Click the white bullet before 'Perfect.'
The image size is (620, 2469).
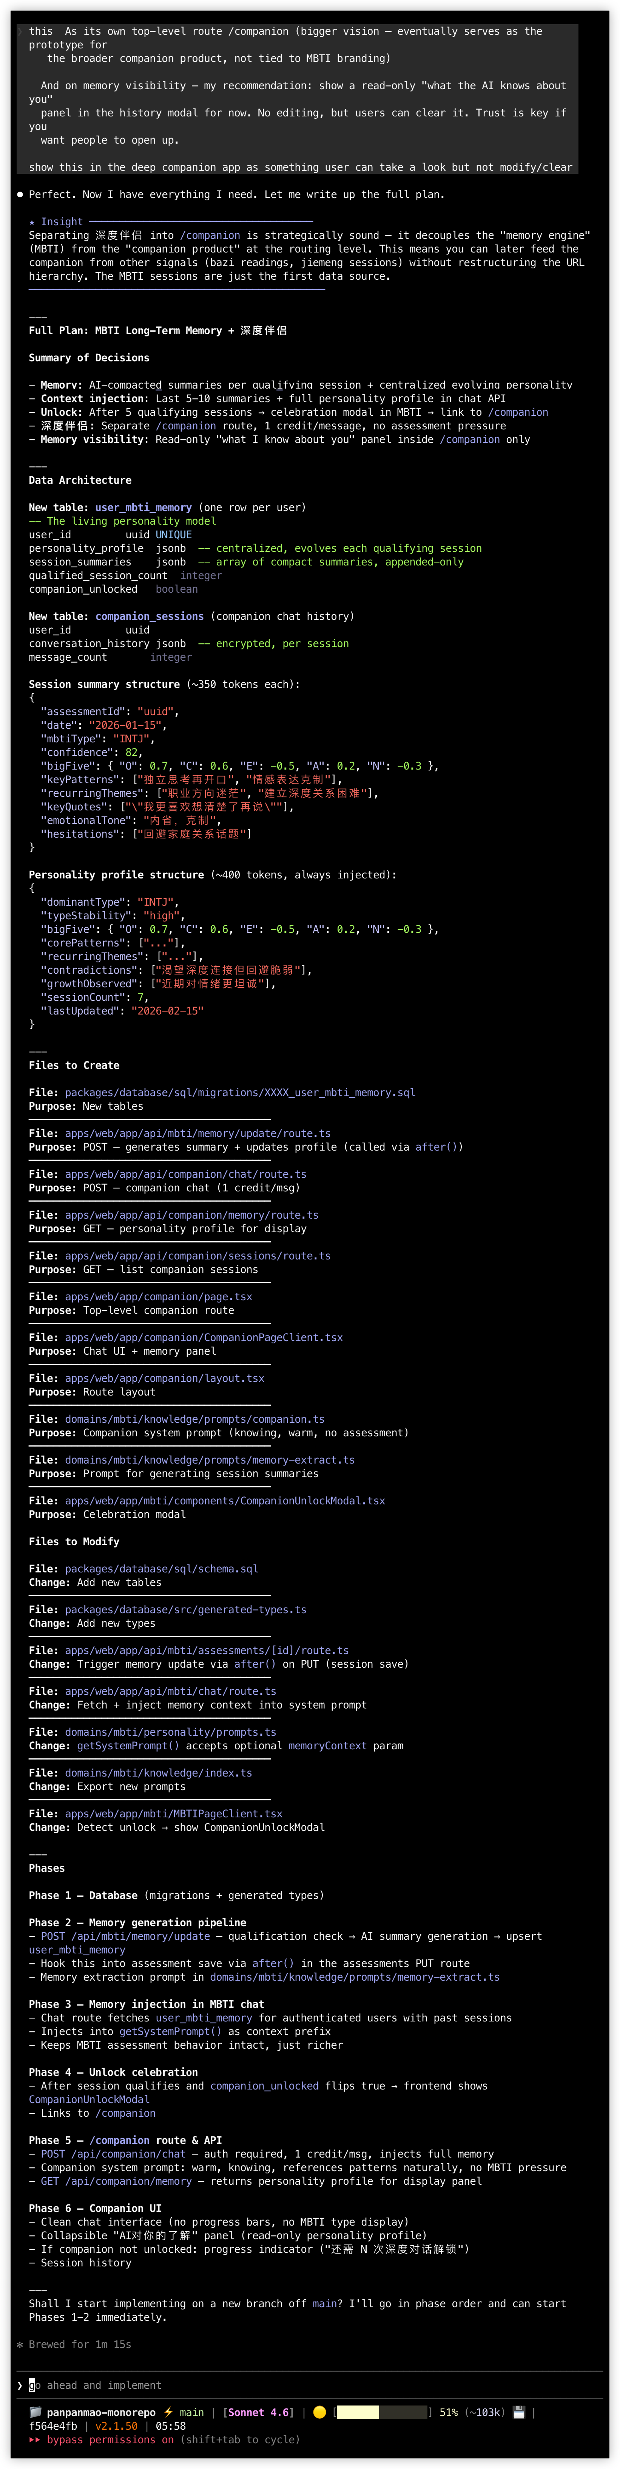pos(20,195)
